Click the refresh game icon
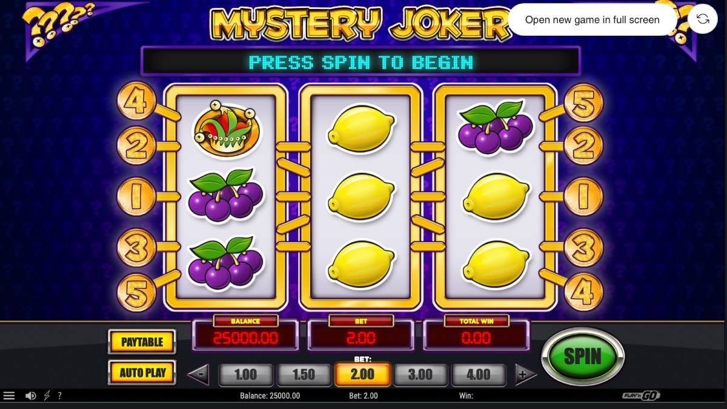The height and width of the screenshot is (409, 727). tap(703, 19)
